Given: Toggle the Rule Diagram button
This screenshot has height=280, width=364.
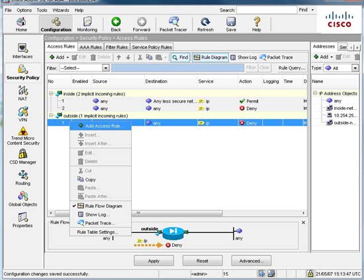Looking at the screenshot, I should [210, 58].
